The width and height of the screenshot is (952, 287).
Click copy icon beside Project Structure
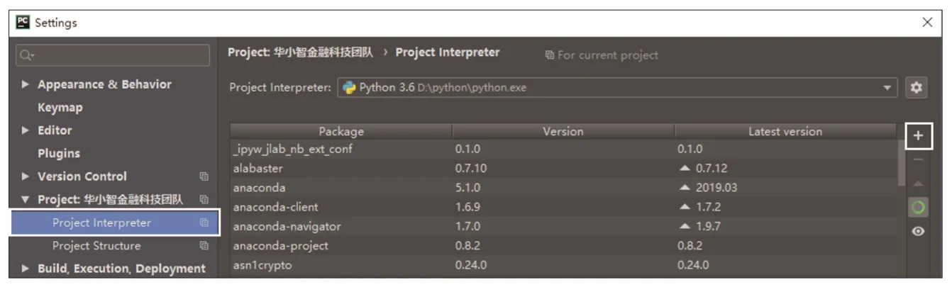point(204,246)
